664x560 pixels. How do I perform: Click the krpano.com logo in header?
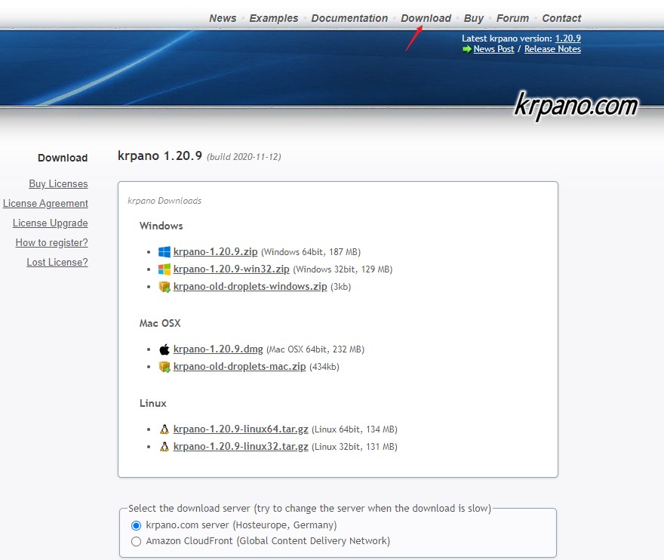click(576, 106)
